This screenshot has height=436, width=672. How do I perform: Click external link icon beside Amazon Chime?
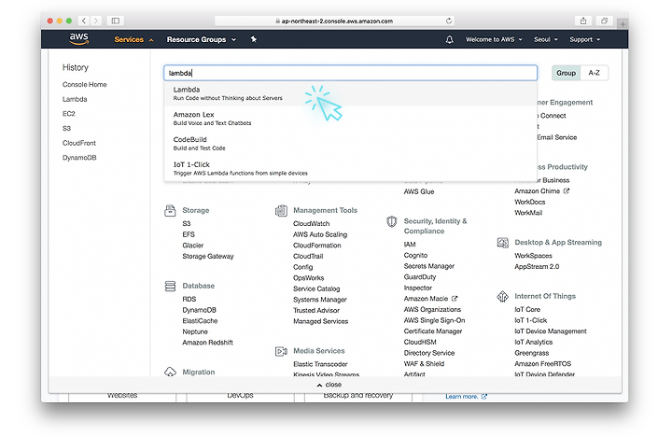pyautogui.click(x=567, y=190)
